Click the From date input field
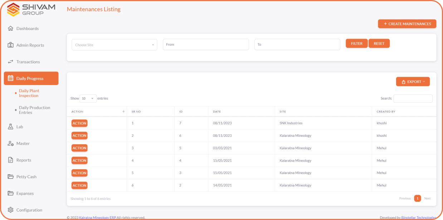This screenshot has height=220, width=443. pyautogui.click(x=206, y=45)
